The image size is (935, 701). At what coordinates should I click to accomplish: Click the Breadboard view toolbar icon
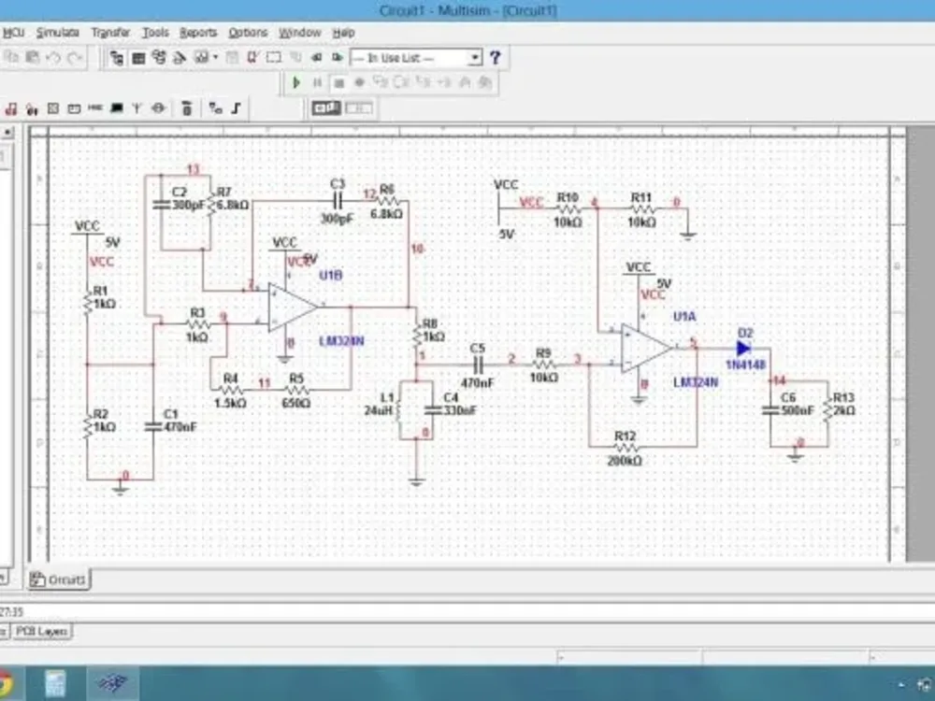pos(179,58)
